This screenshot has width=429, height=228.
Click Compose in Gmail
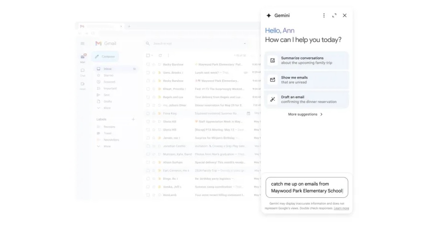click(x=105, y=56)
